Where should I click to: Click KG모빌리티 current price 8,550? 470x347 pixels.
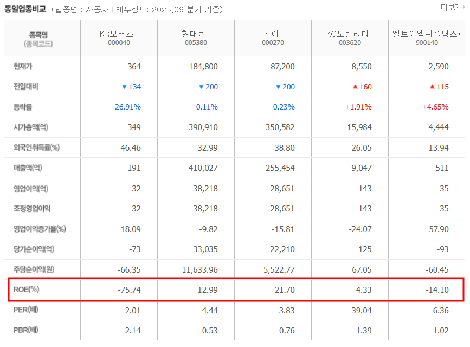(x=362, y=67)
